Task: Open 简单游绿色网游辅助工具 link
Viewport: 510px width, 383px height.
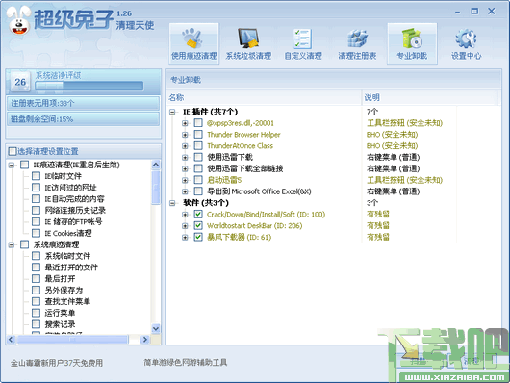Action: (186, 362)
